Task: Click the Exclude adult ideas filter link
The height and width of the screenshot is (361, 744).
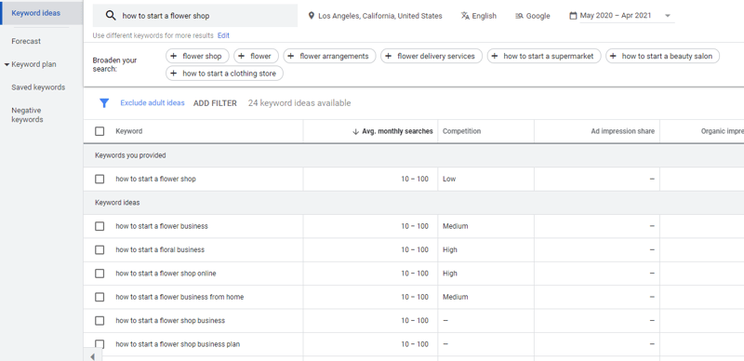Action: (153, 102)
